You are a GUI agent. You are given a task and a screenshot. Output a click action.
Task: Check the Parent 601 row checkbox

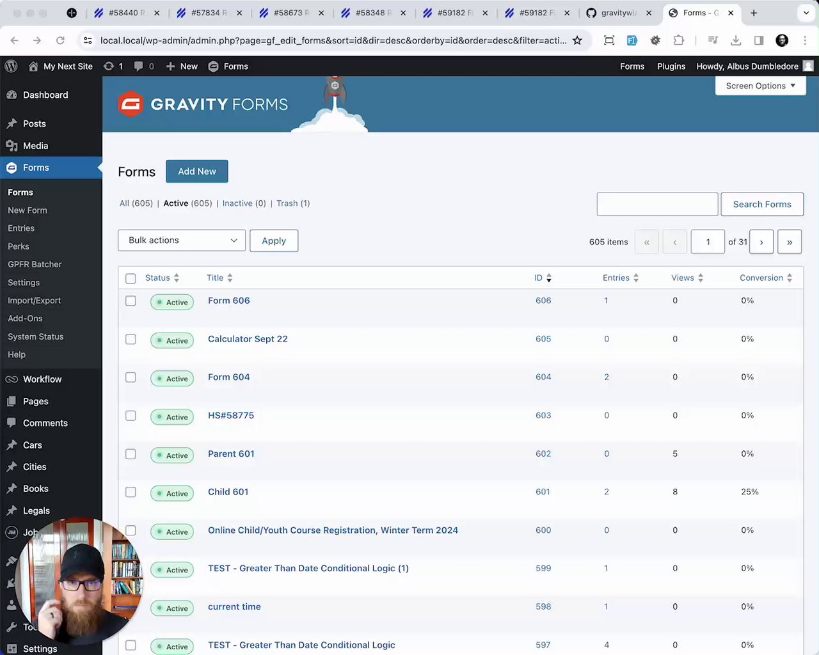pyautogui.click(x=131, y=454)
